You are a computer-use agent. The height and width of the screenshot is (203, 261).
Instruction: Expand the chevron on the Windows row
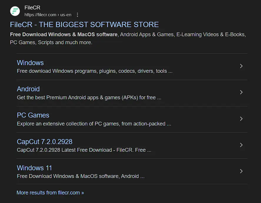click(x=241, y=66)
